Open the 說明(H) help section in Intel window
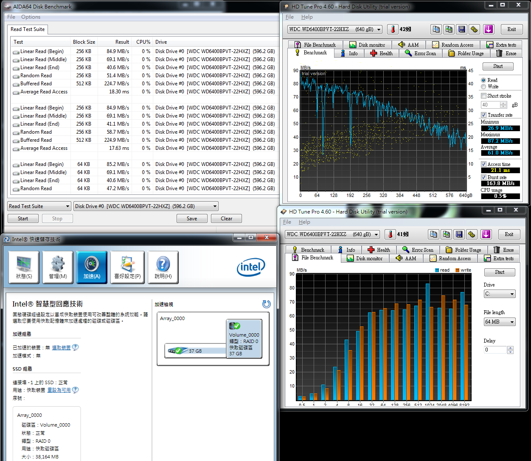 coord(163,267)
